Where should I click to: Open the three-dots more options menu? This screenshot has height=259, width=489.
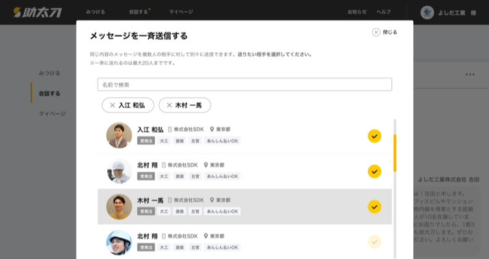pos(470,74)
